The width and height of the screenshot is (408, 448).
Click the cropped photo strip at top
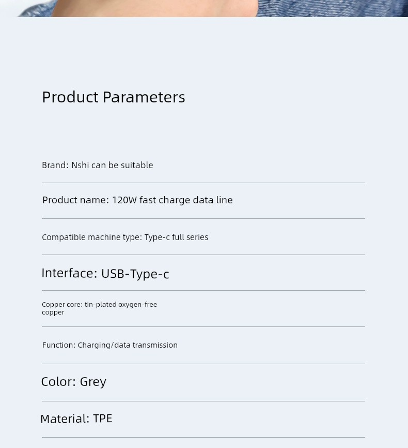[x=204, y=8]
